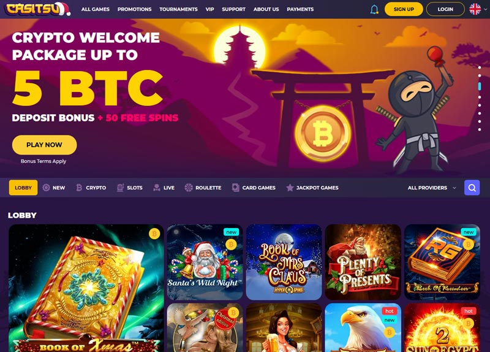The height and width of the screenshot is (352, 490).
Task: Select the active highlighted banner slide indicator
Action: click(x=480, y=86)
